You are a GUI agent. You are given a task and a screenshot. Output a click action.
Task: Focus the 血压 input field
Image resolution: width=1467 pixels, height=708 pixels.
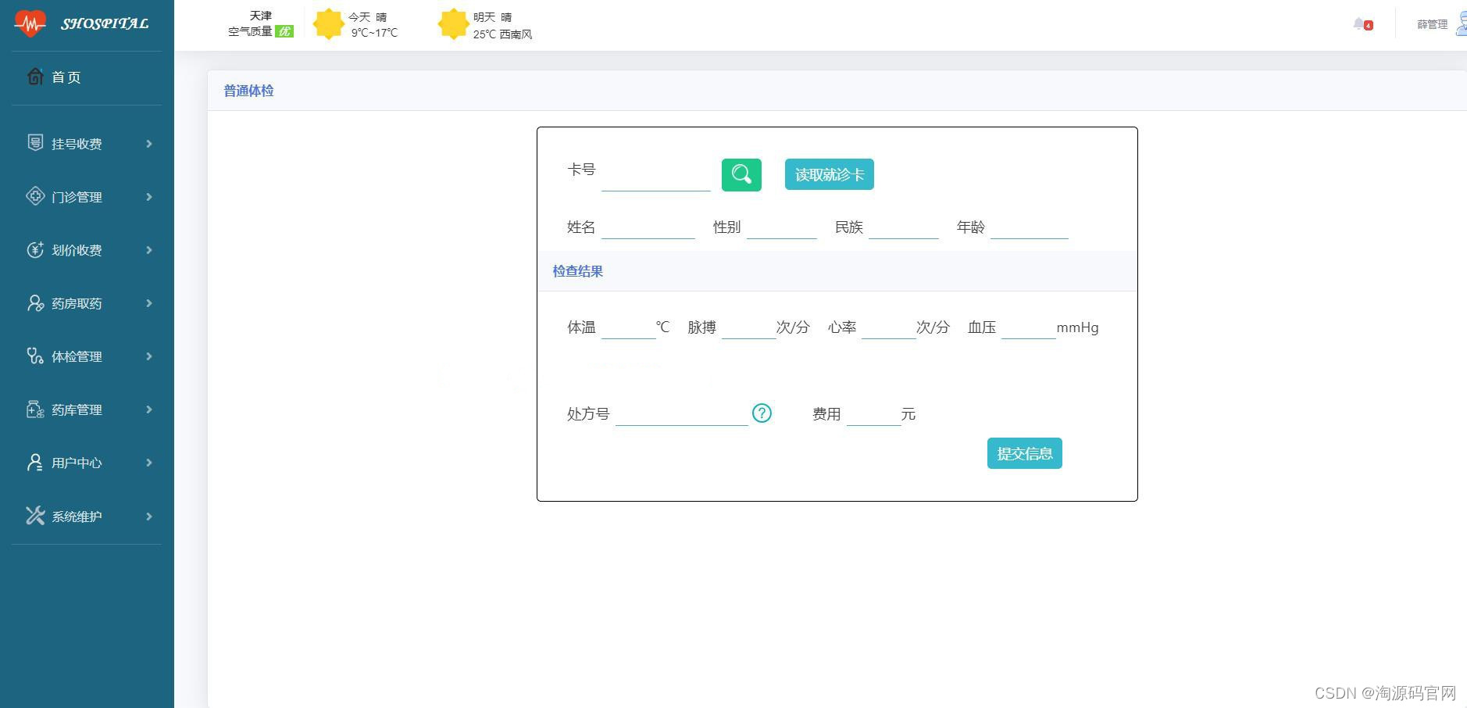pos(1029,327)
